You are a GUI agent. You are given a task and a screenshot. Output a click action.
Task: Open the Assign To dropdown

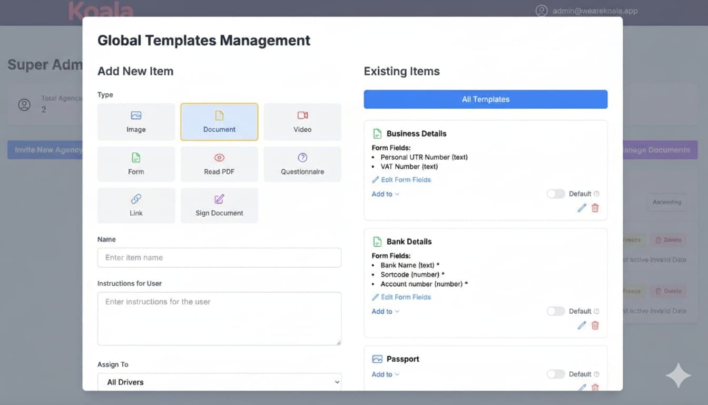[219, 382]
